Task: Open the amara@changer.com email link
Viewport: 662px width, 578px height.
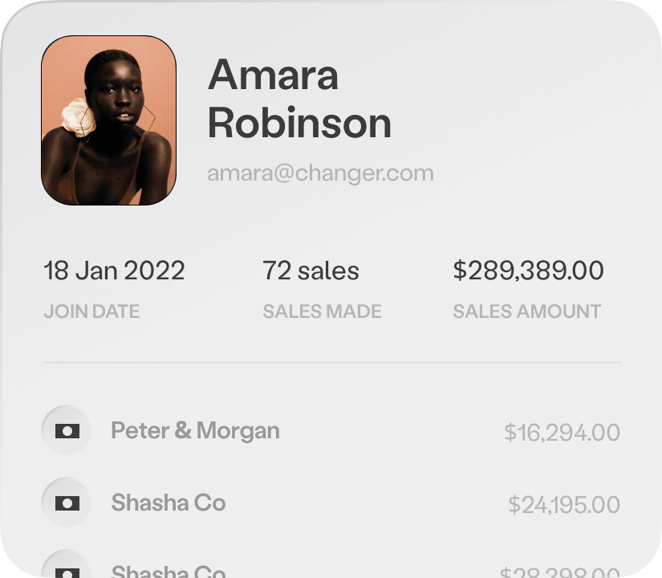Action: pyautogui.click(x=320, y=173)
